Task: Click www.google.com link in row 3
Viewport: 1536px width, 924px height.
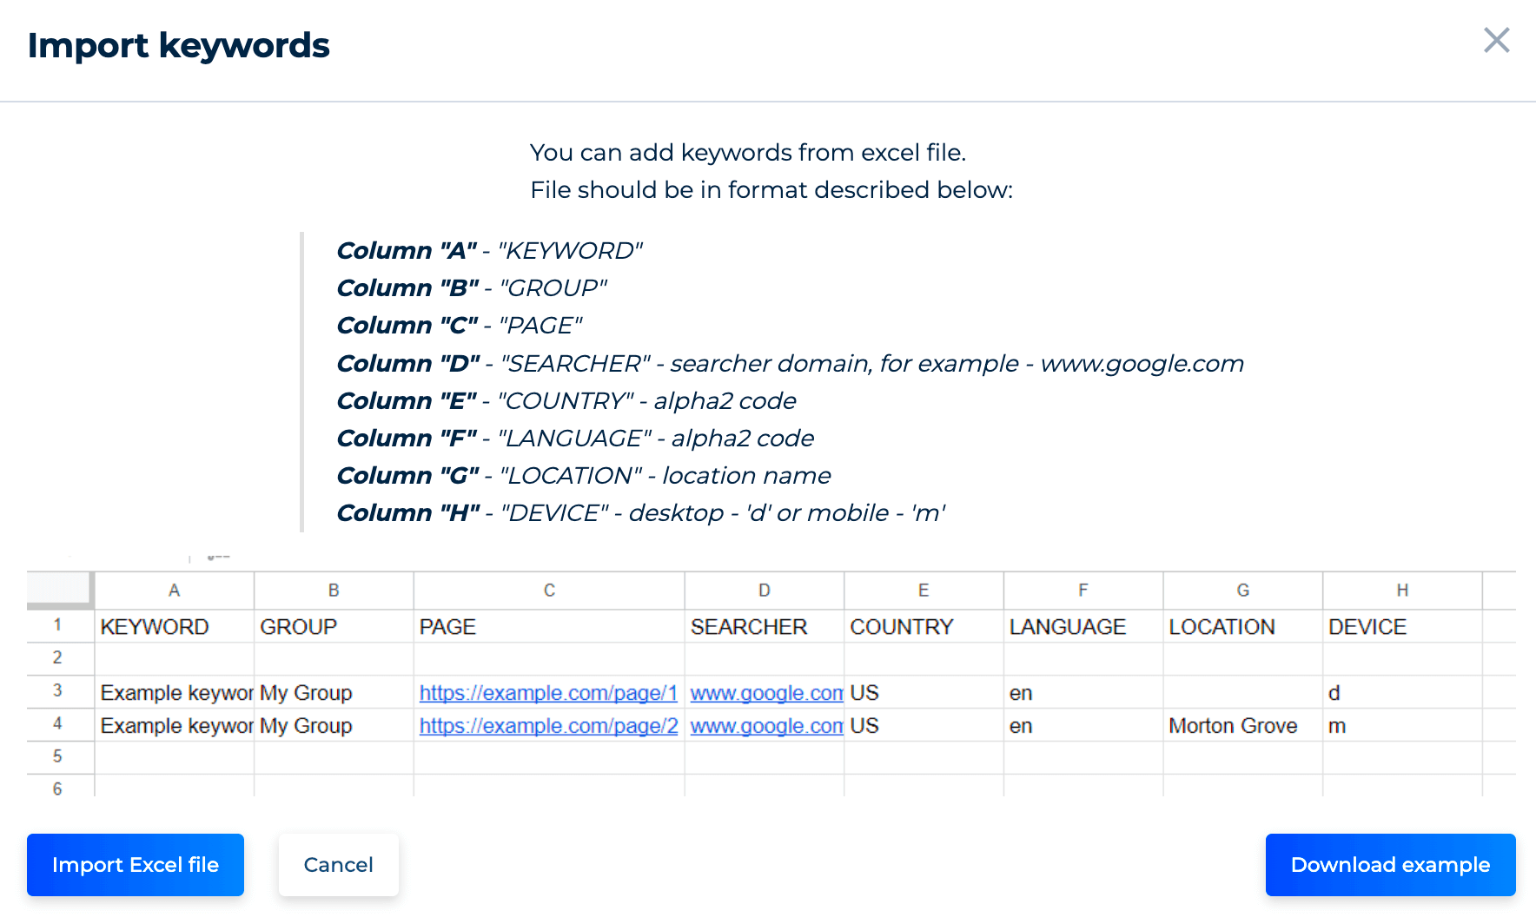Action: [x=766, y=693]
